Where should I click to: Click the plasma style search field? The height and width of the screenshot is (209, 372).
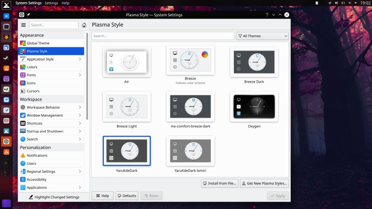[163, 36]
